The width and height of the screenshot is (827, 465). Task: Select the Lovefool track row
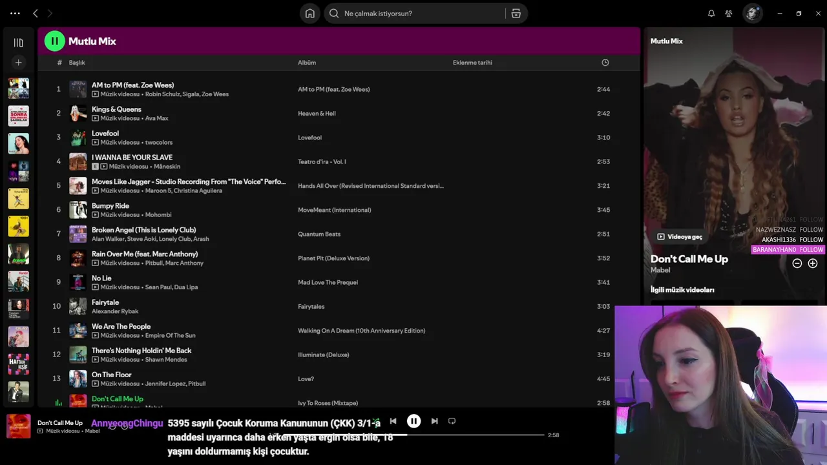click(x=339, y=138)
